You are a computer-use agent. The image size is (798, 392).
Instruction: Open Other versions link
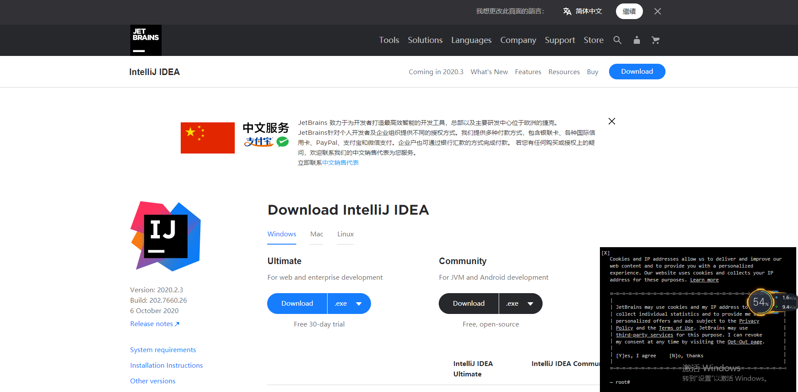pos(153,381)
